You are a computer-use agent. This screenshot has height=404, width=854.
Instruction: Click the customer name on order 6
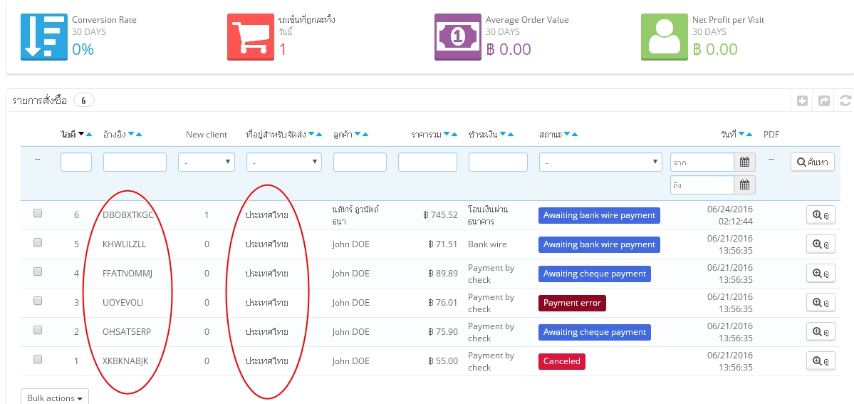click(x=355, y=215)
